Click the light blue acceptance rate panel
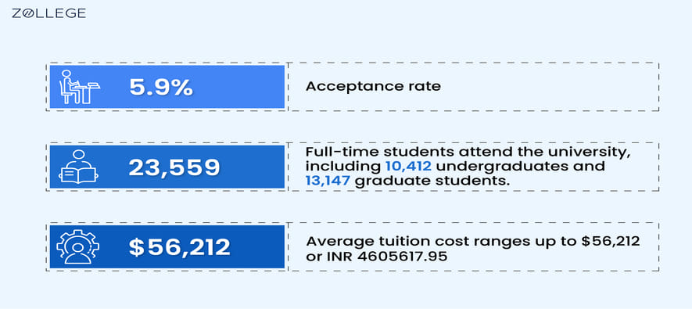 pyautogui.click(x=167, y=87)
